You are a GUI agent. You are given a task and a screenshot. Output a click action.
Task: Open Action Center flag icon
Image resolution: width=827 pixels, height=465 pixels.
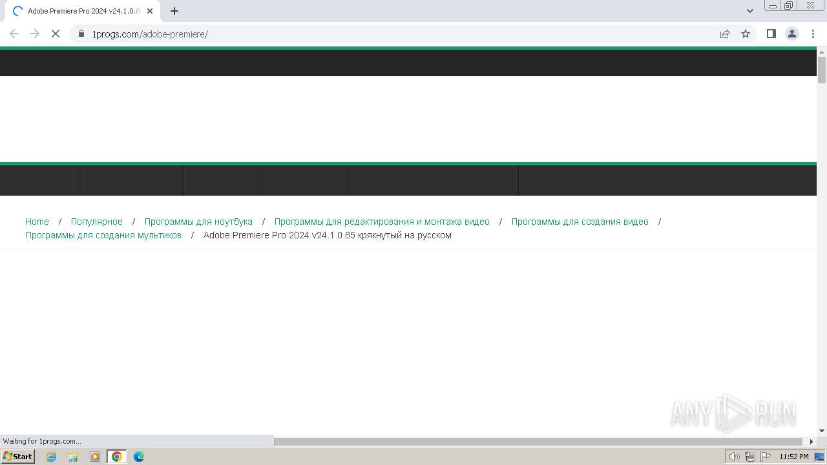pyautogui.click(x=766, y=457)
